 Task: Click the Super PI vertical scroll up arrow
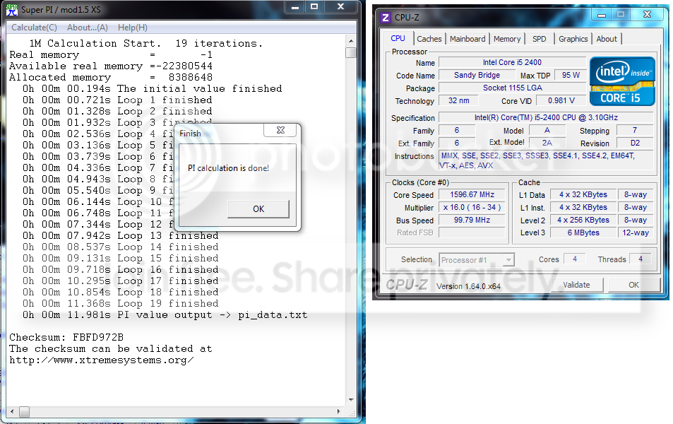tap(351, 41)
